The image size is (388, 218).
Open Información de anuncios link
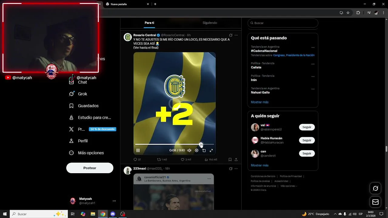263,186
